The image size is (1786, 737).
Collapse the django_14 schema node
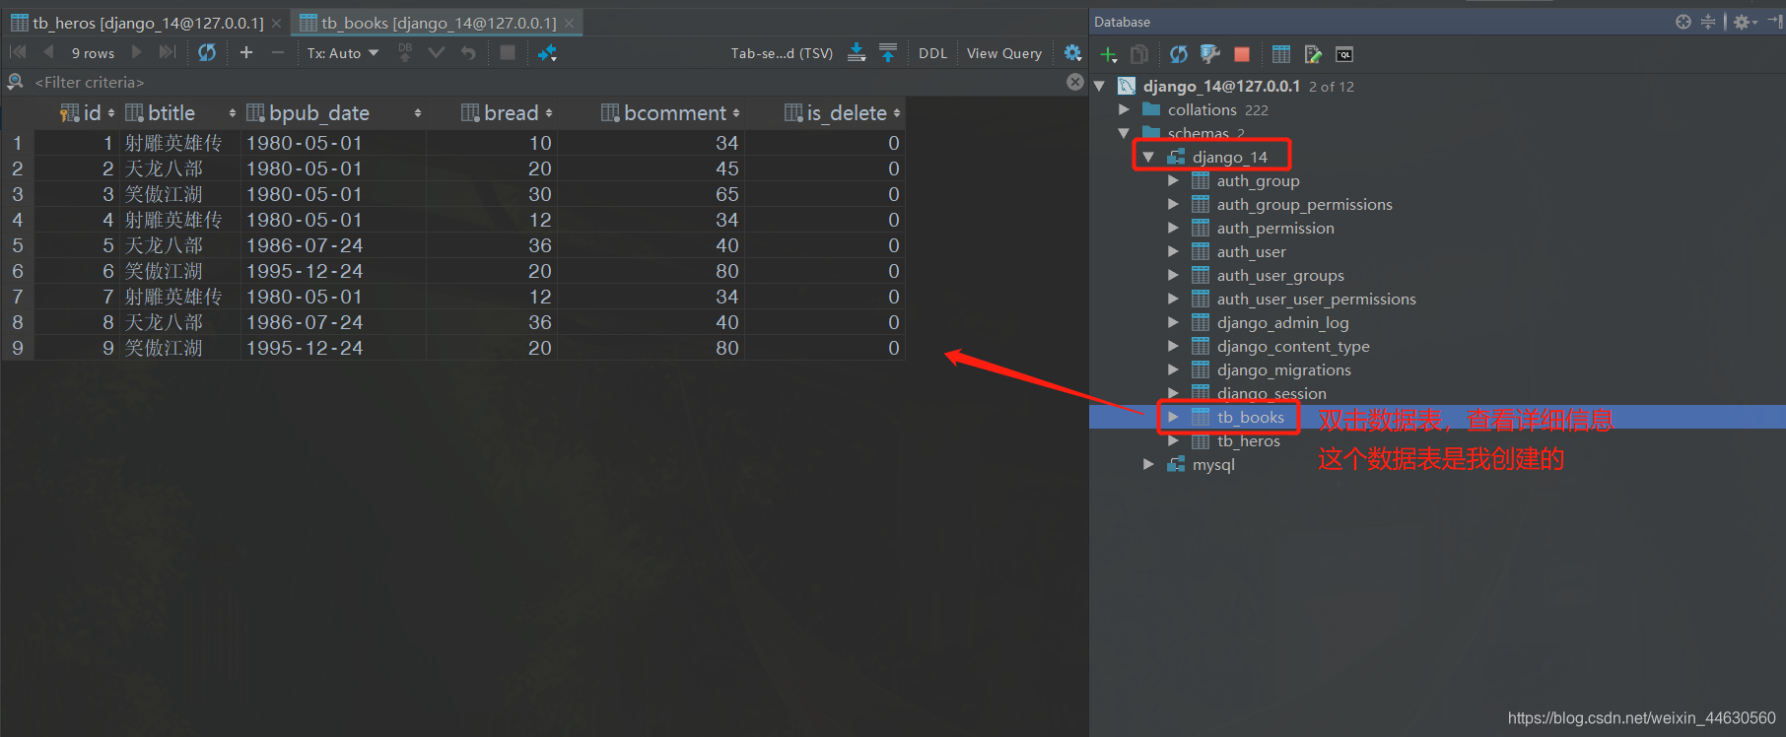[1148, 157]
